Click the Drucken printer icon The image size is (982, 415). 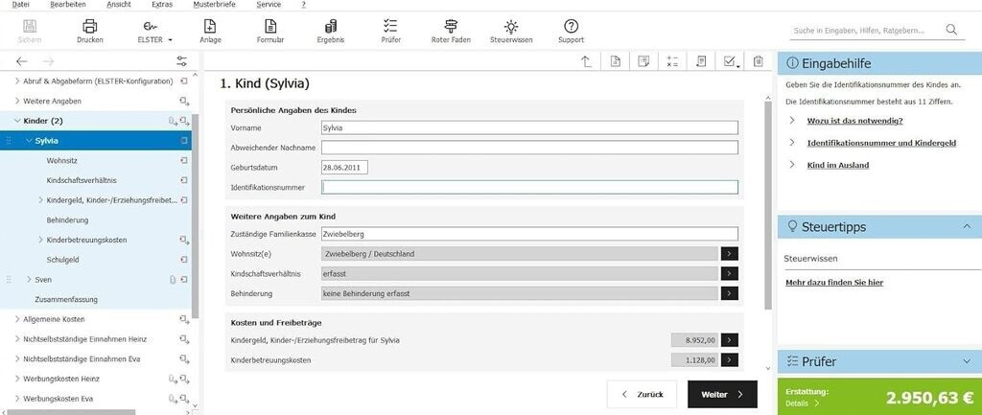click(x=89, y=26)
